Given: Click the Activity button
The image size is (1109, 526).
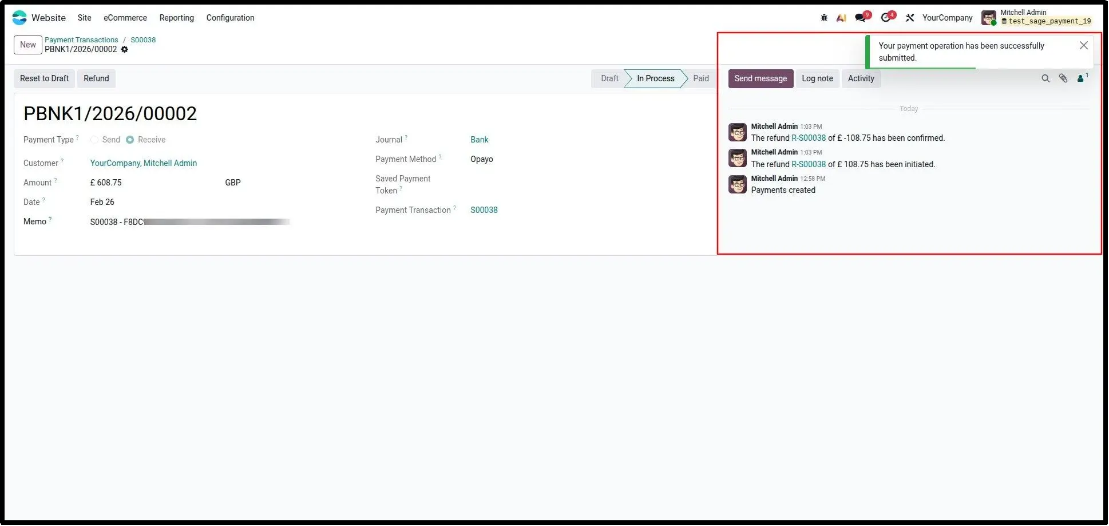Looking at the screenshot, I should [862, 79].
